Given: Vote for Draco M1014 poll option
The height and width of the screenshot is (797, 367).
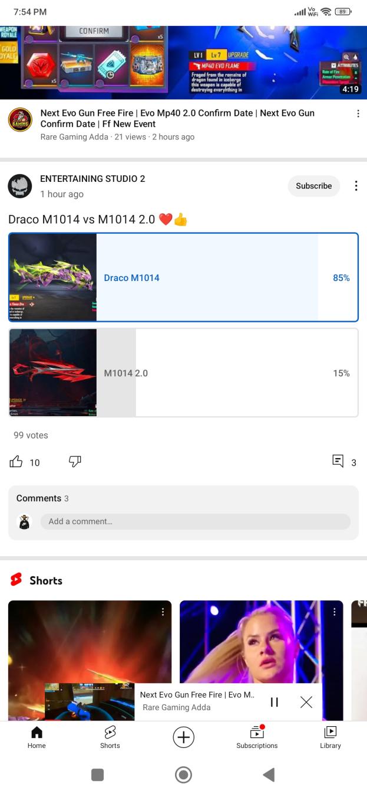Looking at the screenshot, I should pos(183,277).
